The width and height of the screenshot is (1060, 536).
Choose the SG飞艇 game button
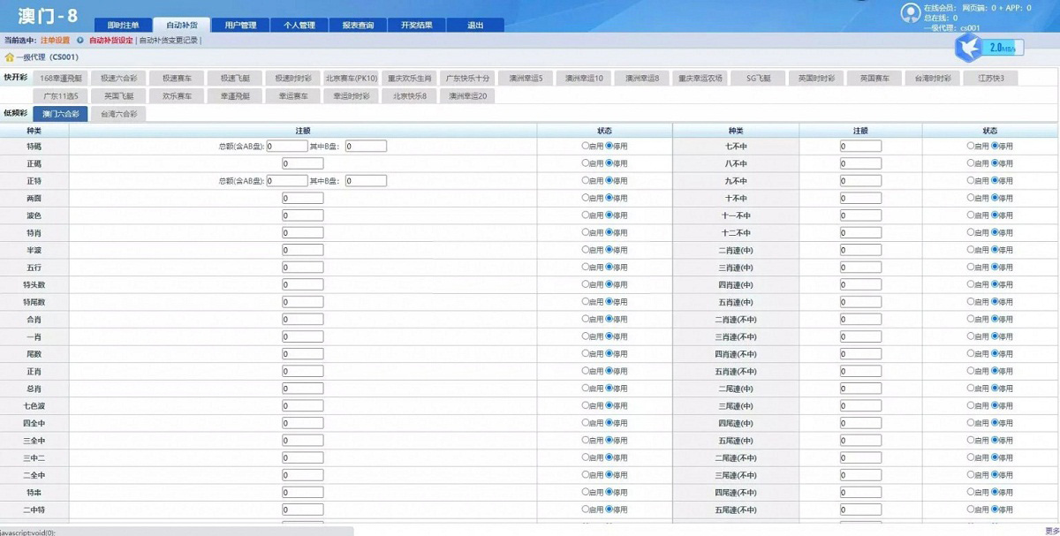pyautogui.click(x=757, y=79)
